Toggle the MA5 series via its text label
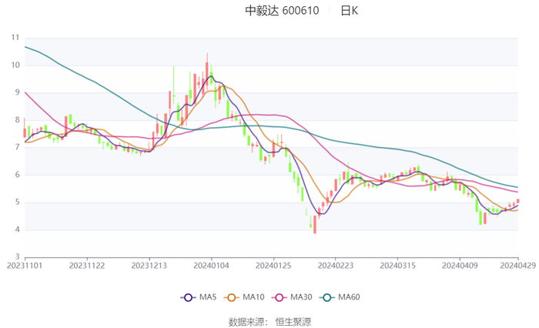This screenshot has height=328, width=539. click(206, 297)
